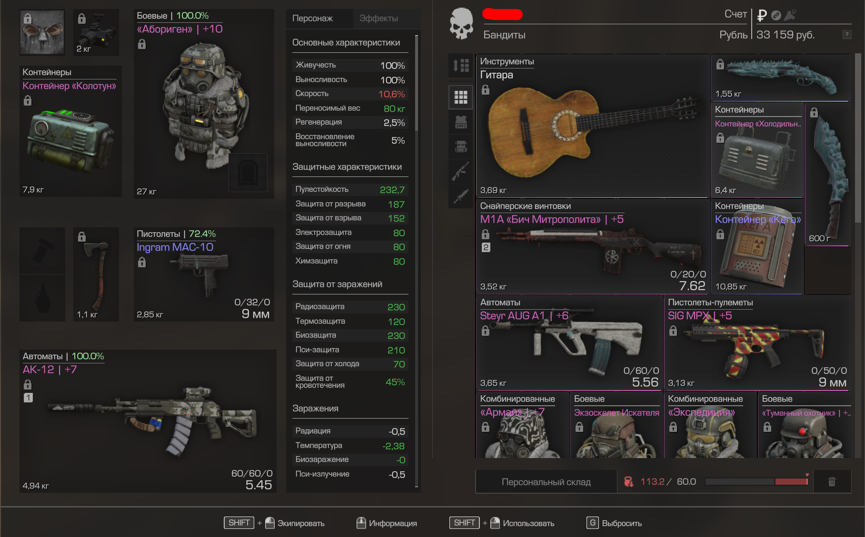
Task: Click the trash bin delete icon
Action: pyautogui.click(x=832, y=482)
